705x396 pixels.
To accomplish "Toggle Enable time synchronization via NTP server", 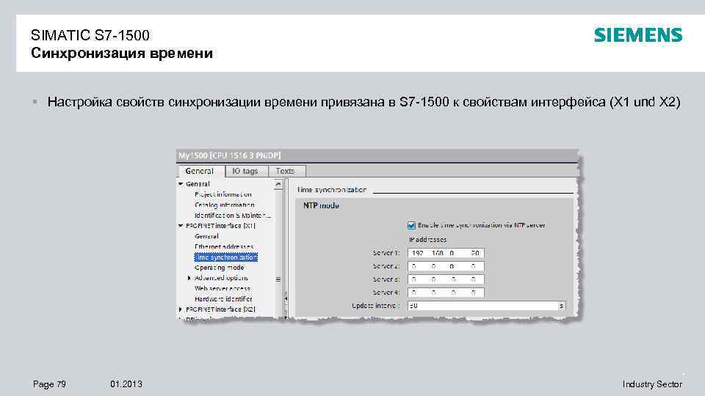I will (x=411, y=225).
